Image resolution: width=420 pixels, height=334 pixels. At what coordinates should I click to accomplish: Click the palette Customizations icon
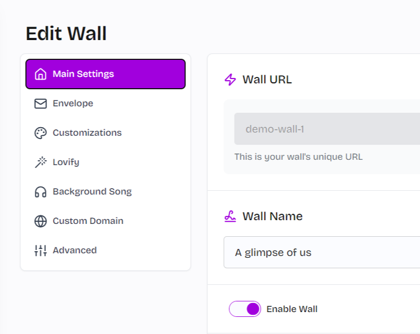(x=41, y=133)
